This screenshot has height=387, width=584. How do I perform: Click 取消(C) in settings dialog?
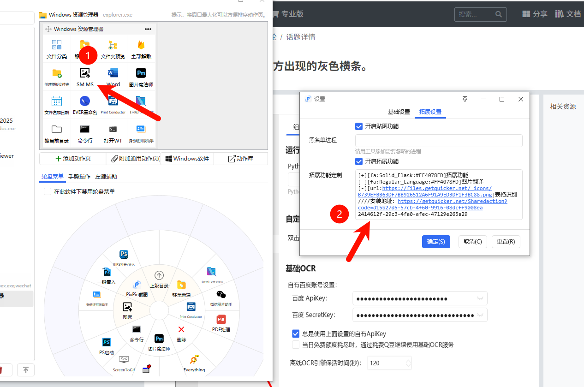(x=473, y=242)
